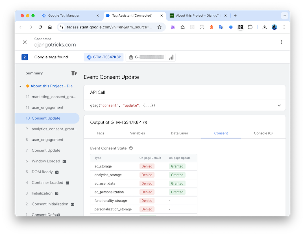Click the blue circle extension icon
This screenshot has height=236, width=305.
pos(231,27)
